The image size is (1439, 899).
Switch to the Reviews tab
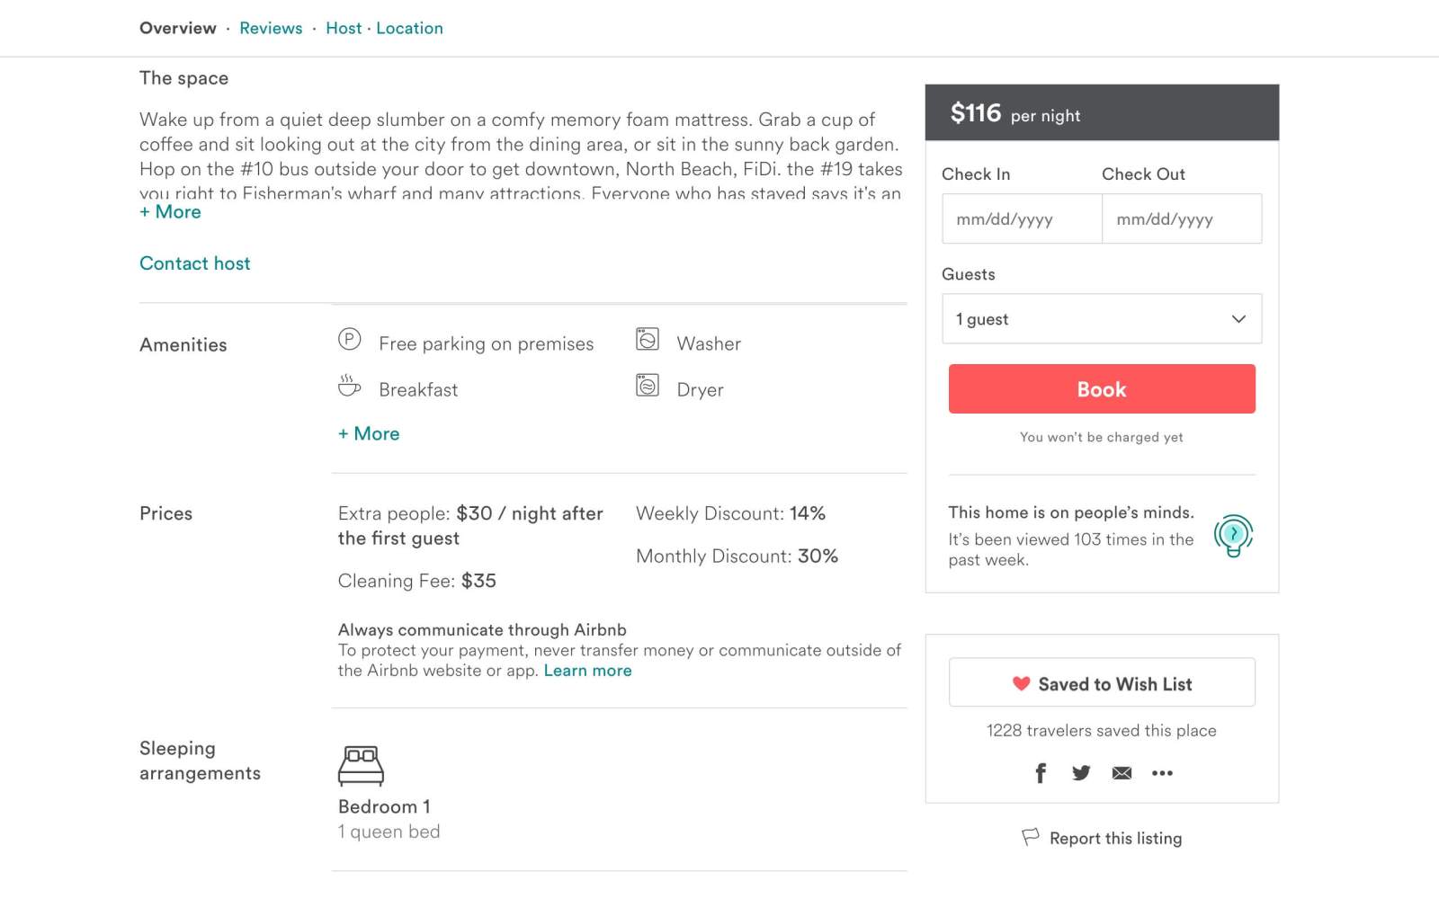click(x=271, y=28)
